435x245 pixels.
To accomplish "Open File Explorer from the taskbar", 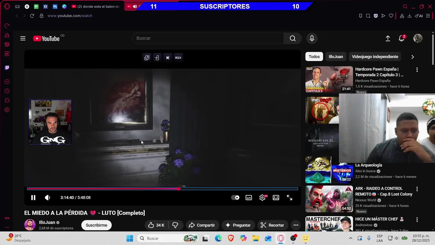I will coord(256,239).
